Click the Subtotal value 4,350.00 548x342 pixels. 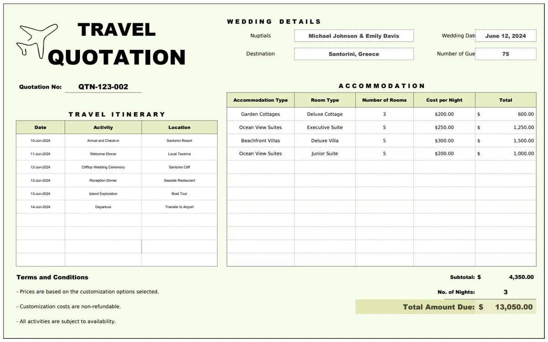[x=521, y=277]
